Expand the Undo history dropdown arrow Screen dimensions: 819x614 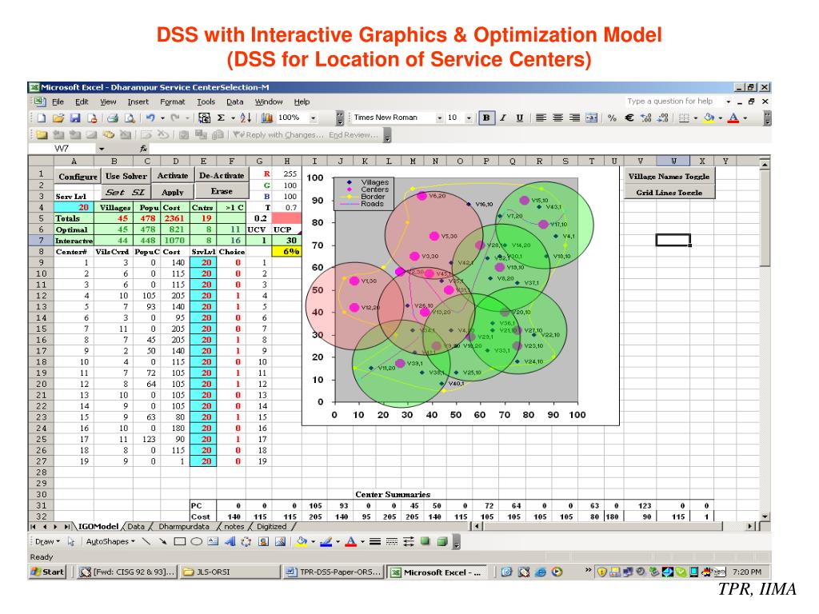pyautogui.click(x=162, y=118)
